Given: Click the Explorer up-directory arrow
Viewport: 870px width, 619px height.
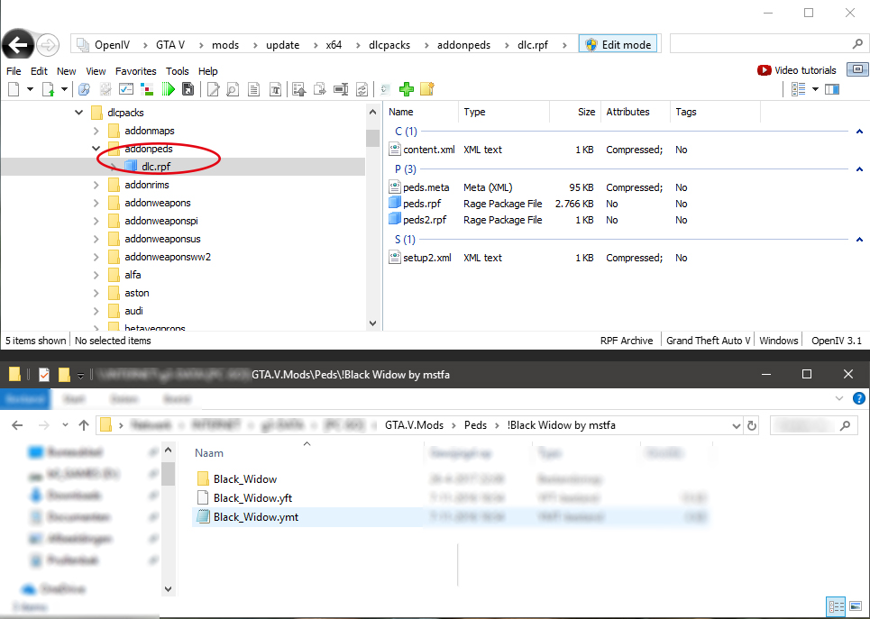Looking at the screenshot, I should tap(83, 425).
